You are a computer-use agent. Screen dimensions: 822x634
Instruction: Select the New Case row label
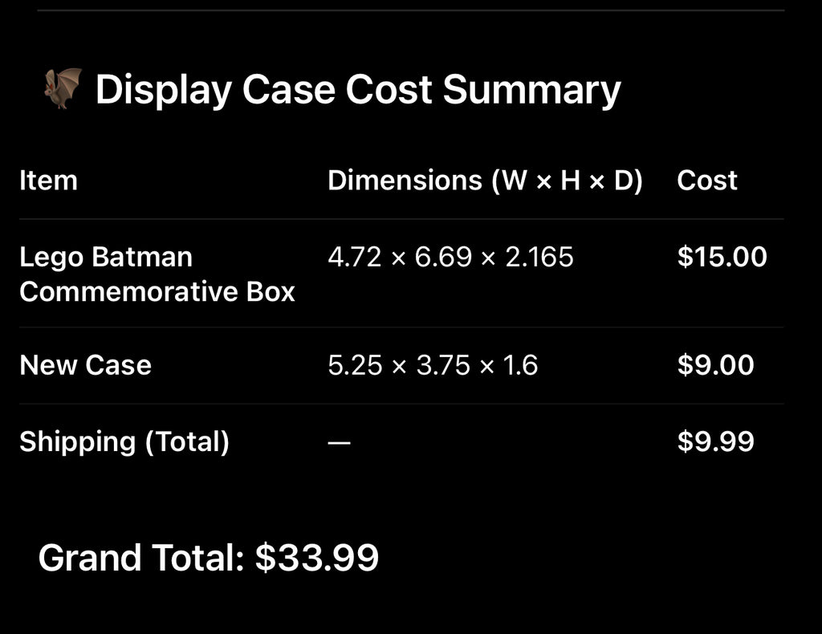pyautogui.click(x=85, y=366)
